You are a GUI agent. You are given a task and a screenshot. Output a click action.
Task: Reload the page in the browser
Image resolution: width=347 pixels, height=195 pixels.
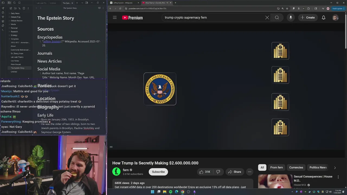[120, 8]
